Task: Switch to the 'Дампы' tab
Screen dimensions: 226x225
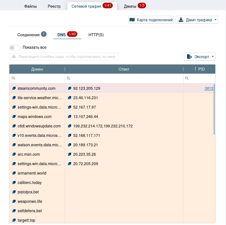Action: pyautogui.click(x=135, y=6)
